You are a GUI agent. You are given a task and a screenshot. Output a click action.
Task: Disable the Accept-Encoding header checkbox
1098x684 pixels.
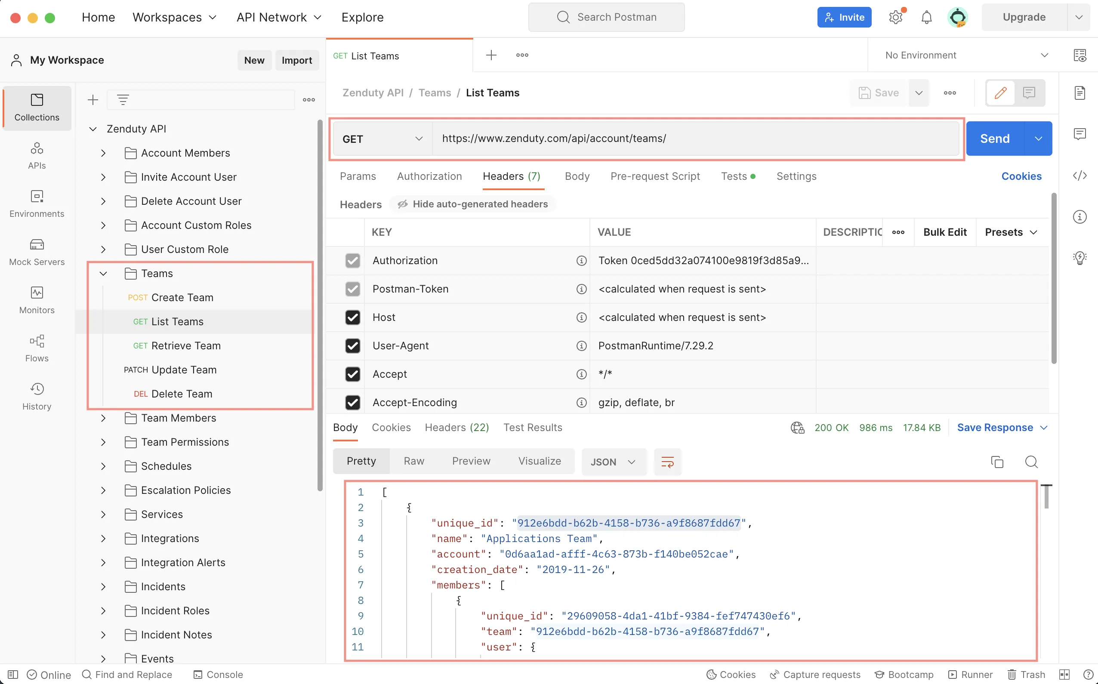coord(352,402)
